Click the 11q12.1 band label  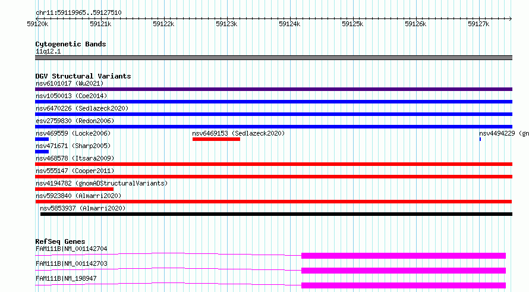point(48,51)
